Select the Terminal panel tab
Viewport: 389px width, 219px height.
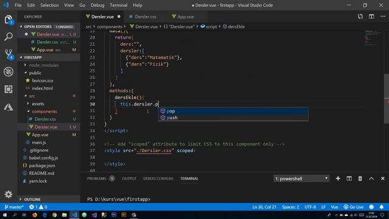coord(189,178)
